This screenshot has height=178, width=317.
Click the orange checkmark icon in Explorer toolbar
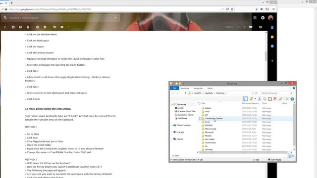[x=280, y=99]
